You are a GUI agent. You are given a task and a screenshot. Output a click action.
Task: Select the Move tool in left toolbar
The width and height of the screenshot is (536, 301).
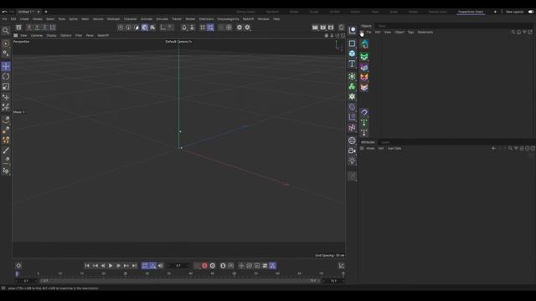click(x=6, y=67)
